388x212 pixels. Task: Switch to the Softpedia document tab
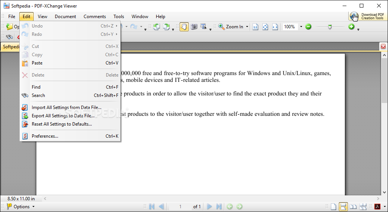(x=11, y=47)
